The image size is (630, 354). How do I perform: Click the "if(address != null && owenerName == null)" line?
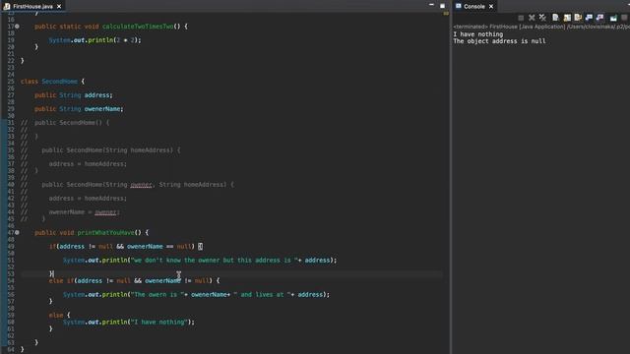[x=126, y=247]
